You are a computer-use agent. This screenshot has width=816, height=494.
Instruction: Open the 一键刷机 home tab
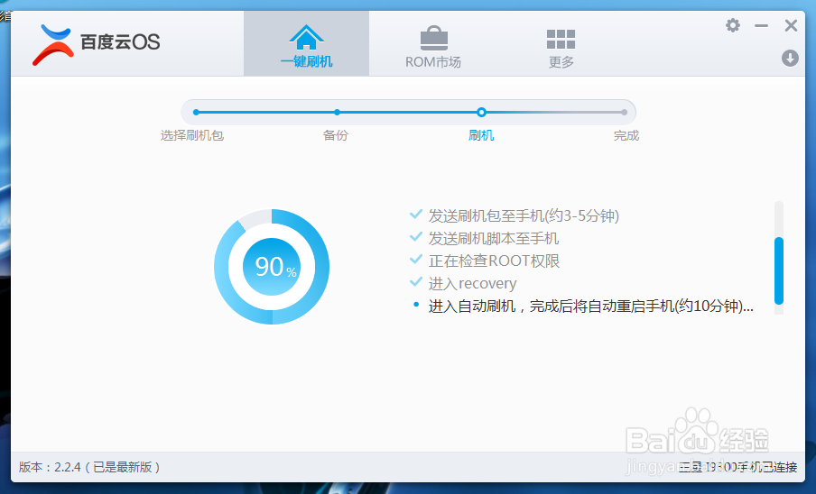pos(307,43)
